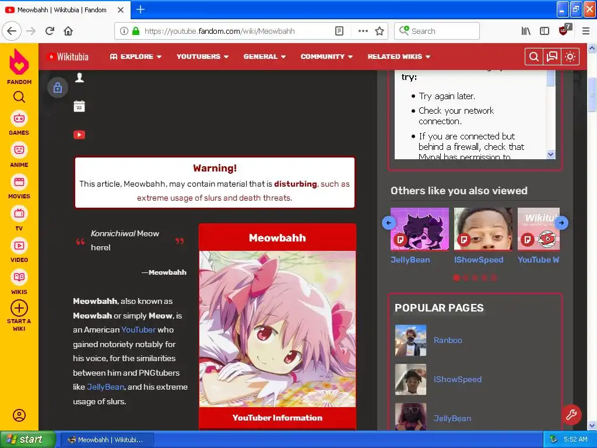Click the browser Back arrow
Image resolution: width=597 pixels, height=448 pixels.
pos(12,31)
